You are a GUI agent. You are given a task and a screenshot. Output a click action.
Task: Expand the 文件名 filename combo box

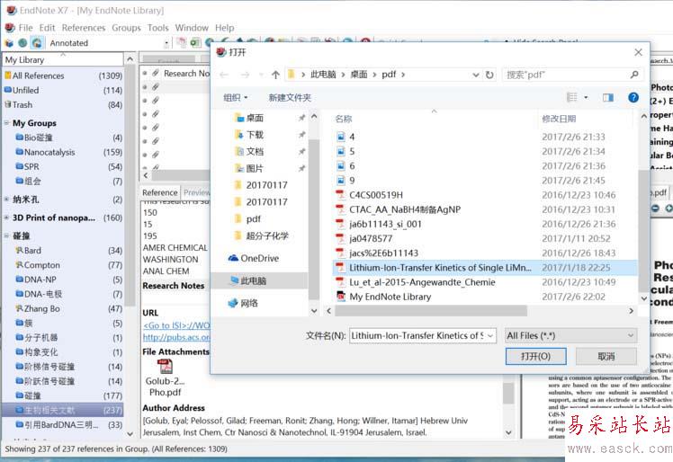[490, 336]
